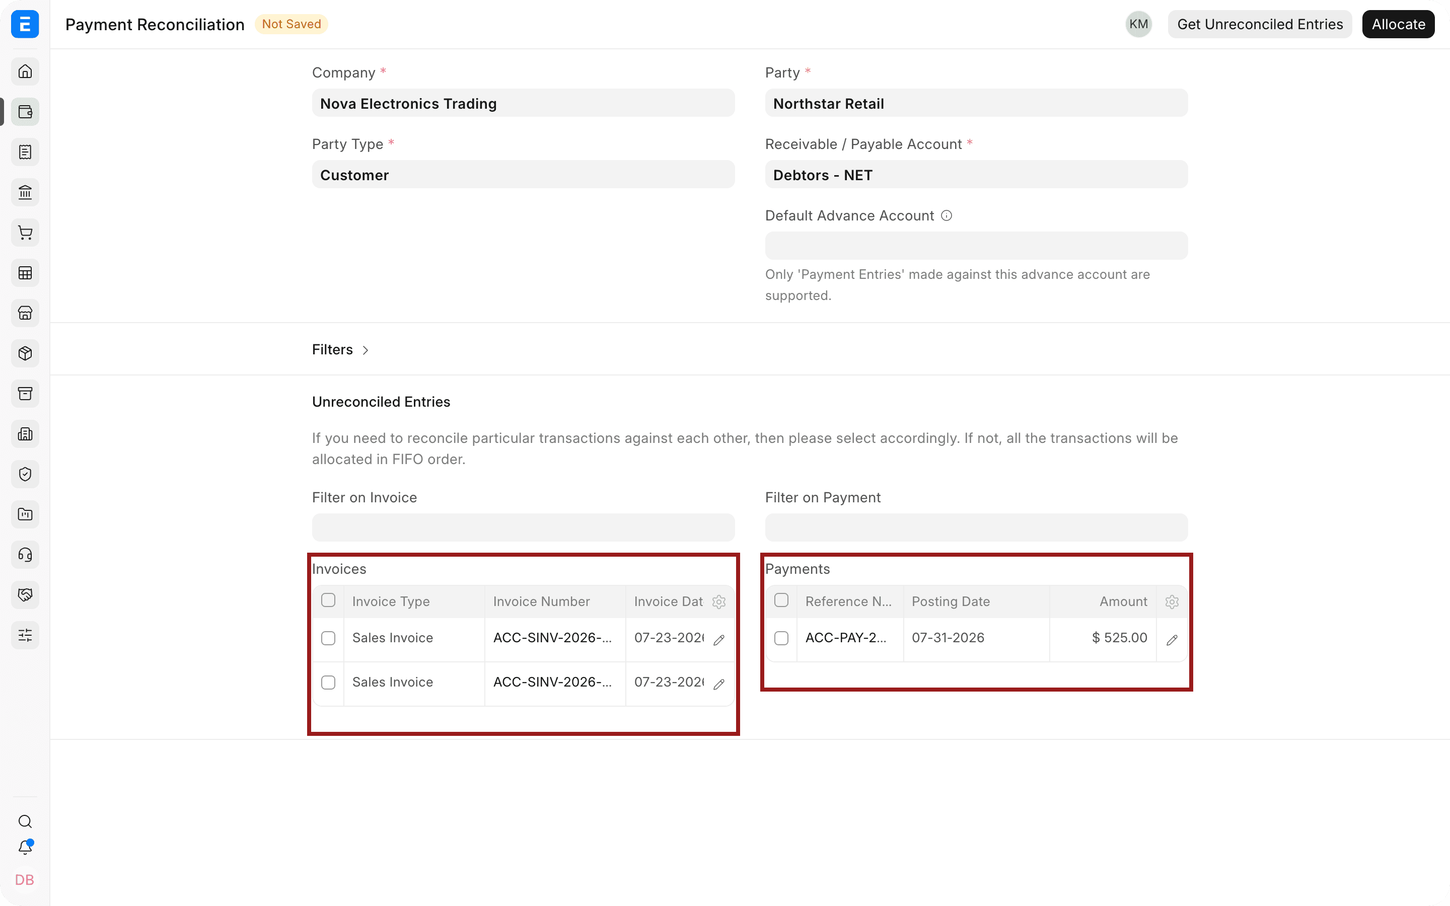
Task: Click the Invoice Number column header
Action: (x=555, y=601)
